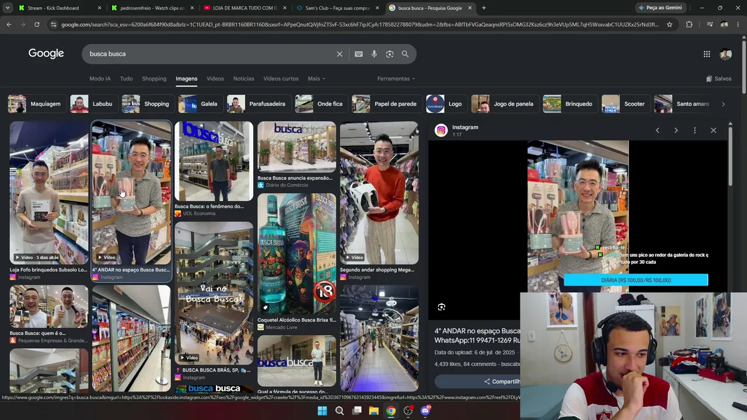This screenshot has height=420, width=747.
Task: Open Task View on the taskbar
Action: point(357,411)
